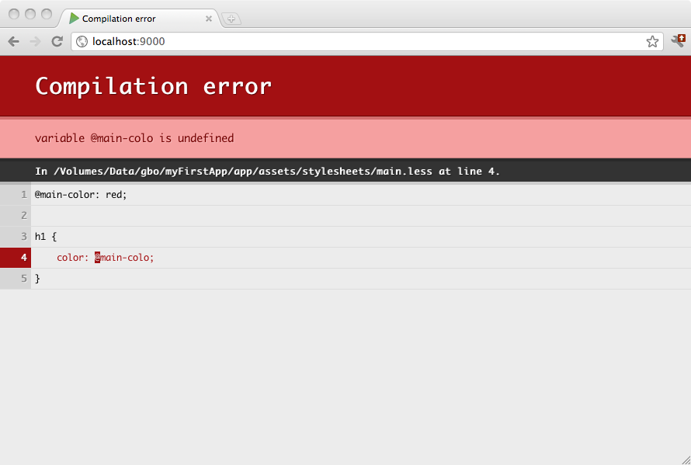Click the highlighted @ character on line 4
Viewport: 691px width, 465px height.
click(98, 258)
